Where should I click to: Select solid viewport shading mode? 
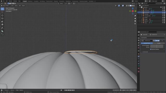(x=130, y=6)
